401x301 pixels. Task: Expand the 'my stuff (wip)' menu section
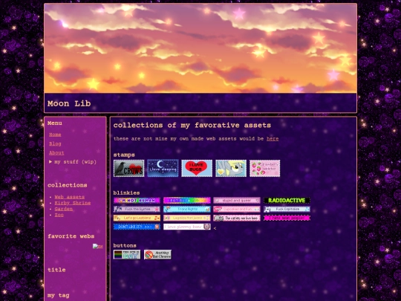coord(73,162)
